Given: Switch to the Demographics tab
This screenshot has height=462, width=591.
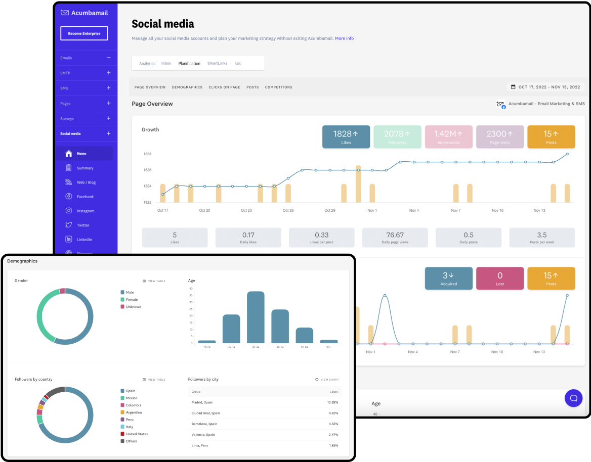Looking at the screenshot, I should point(187,87).
